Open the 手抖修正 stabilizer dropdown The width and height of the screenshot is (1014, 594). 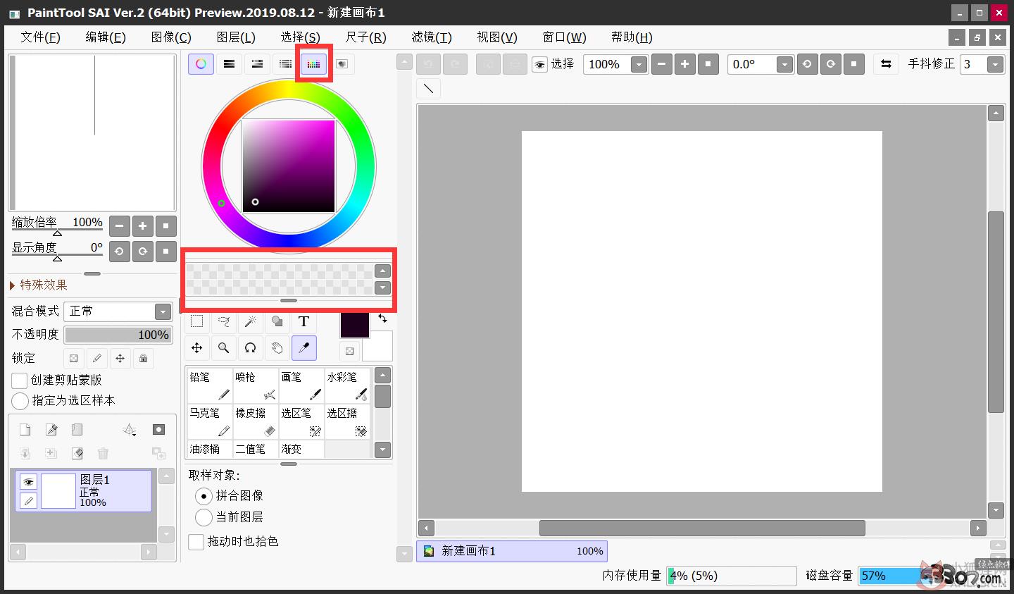995,65
